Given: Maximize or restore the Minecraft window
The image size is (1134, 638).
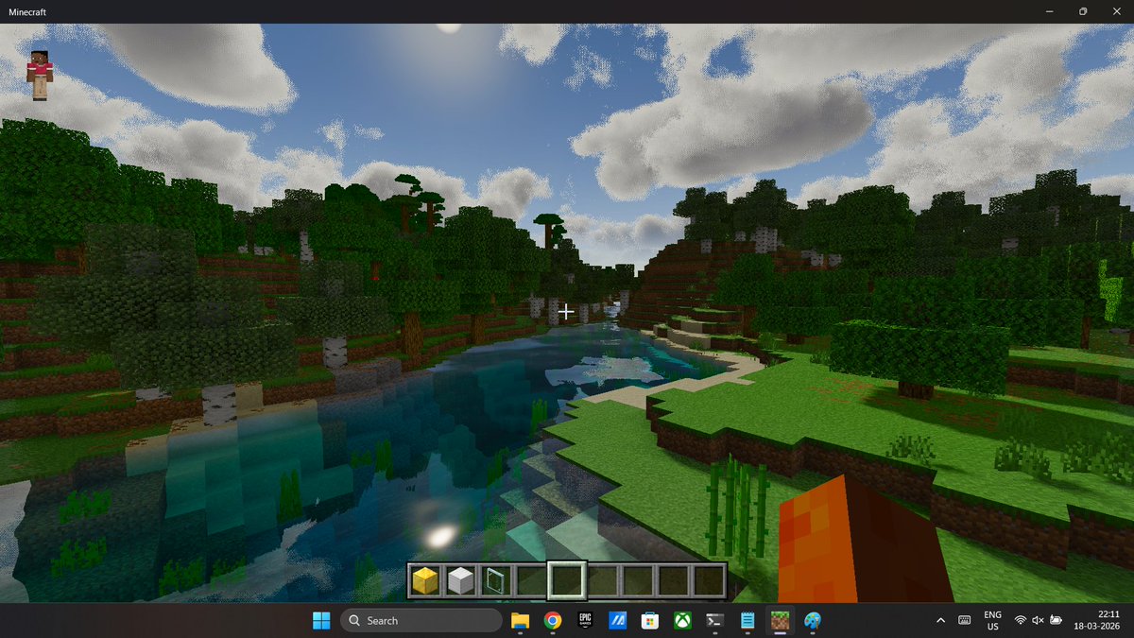Looking at the screenshot, I should [x=1083, y=11].
